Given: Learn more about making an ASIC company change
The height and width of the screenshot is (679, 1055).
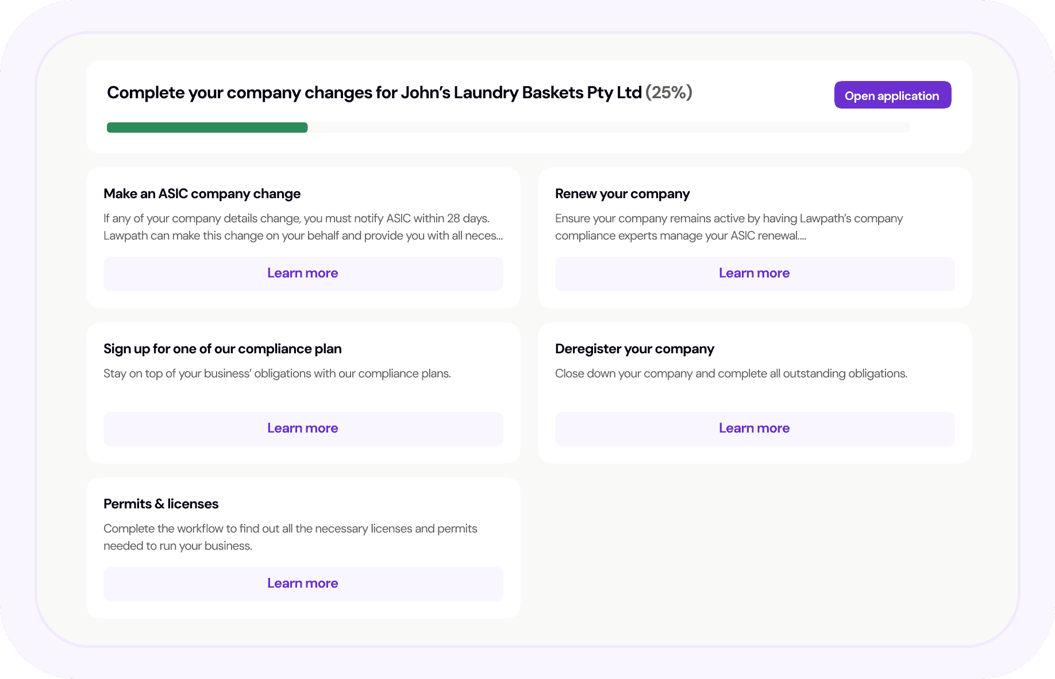Looking at the screenshot, I should 303,273.
